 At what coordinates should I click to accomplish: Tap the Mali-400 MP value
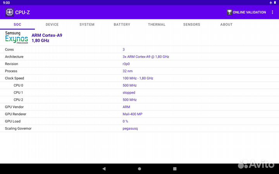pyautogui.click(x=133, y=114)
